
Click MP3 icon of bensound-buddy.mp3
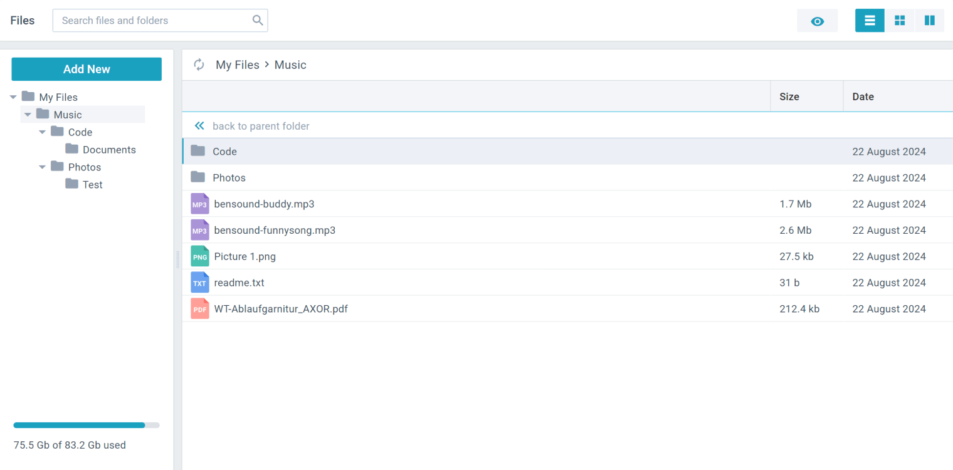click(199, 204)
